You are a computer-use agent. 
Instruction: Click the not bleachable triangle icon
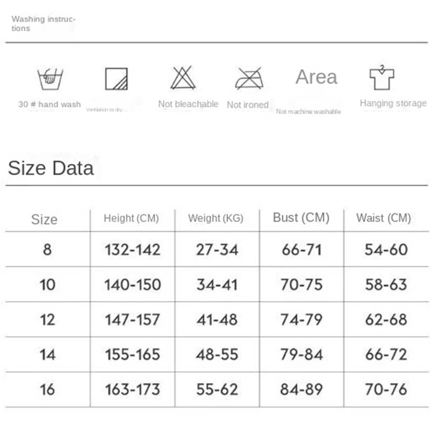tap(183, 78)
